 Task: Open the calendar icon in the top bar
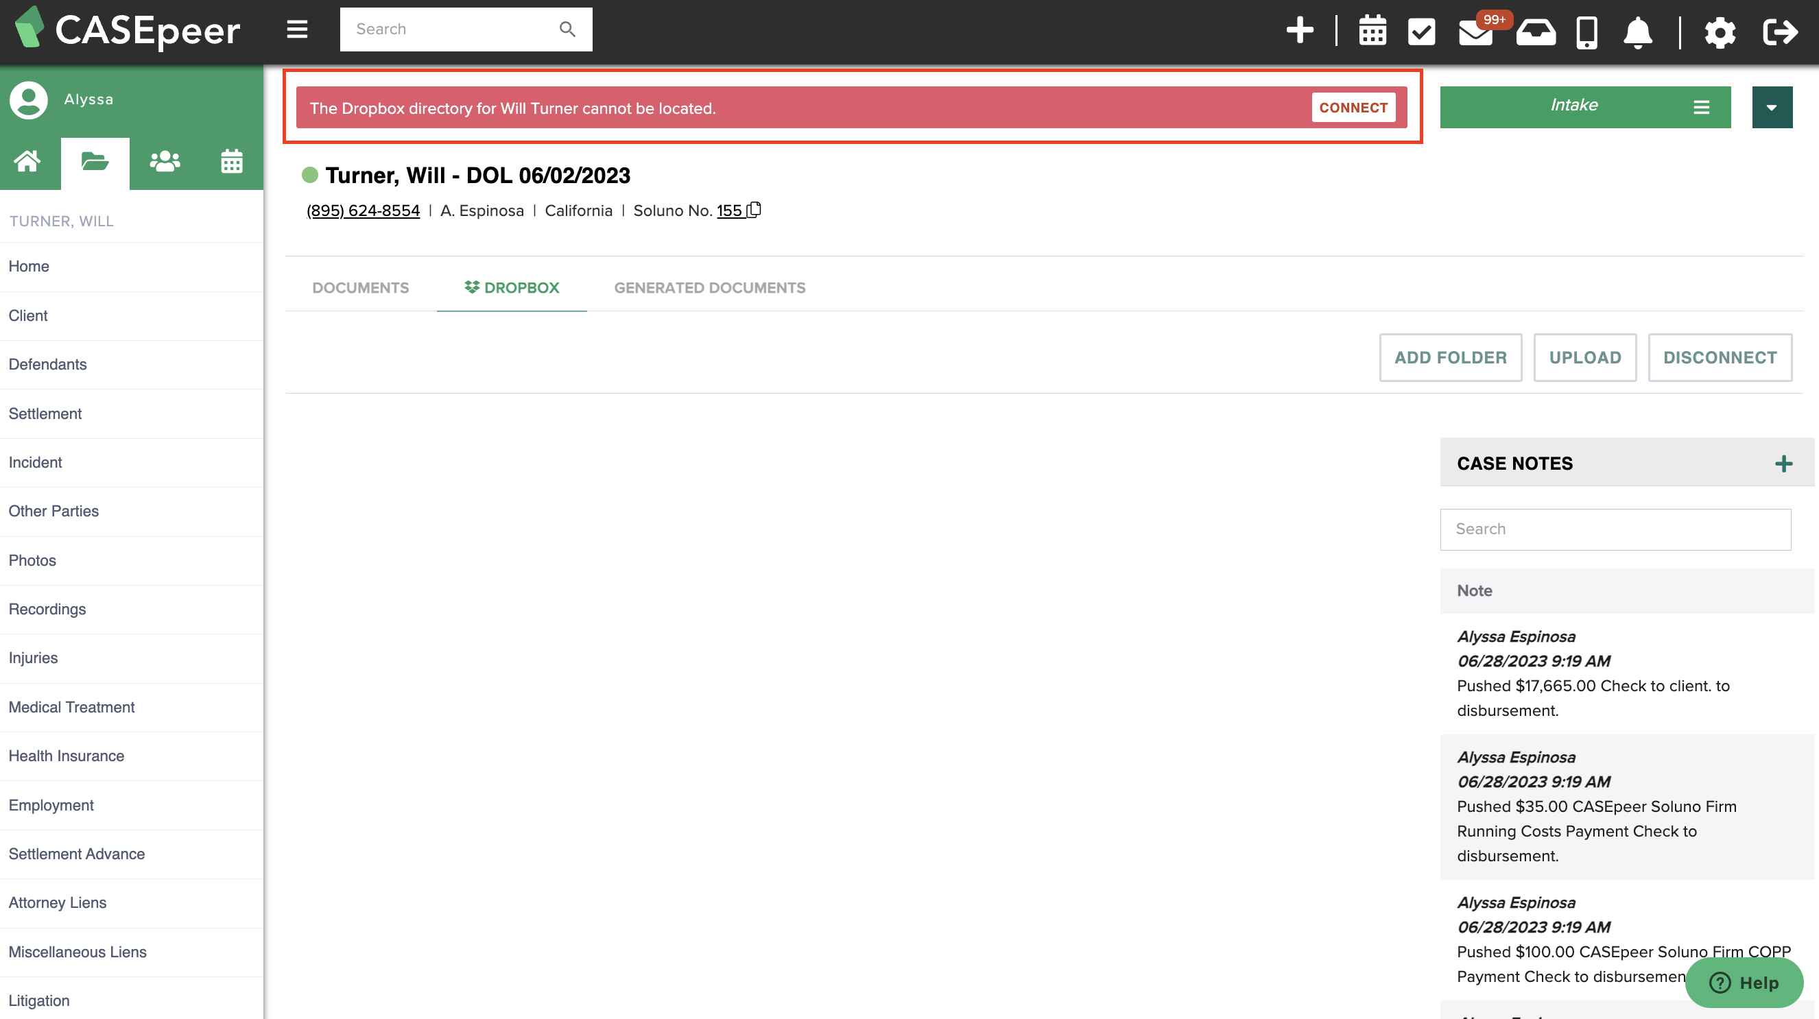point(1372,31)
